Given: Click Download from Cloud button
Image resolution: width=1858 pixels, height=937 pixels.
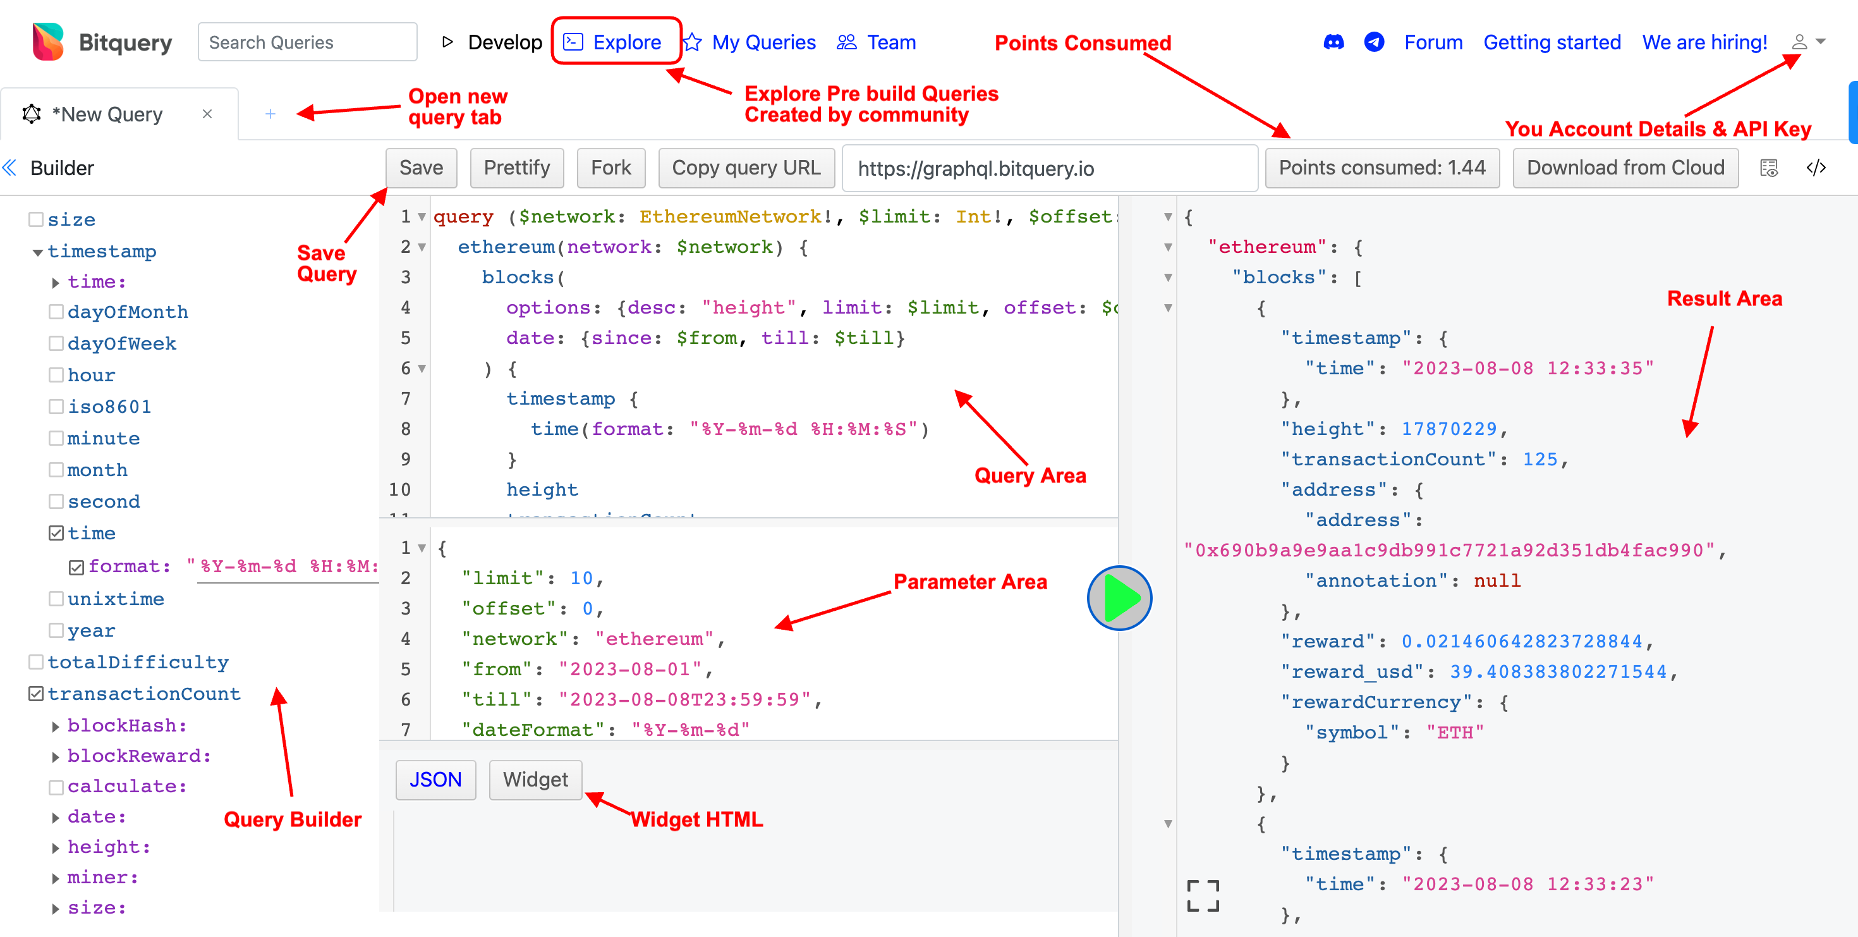Looking at the screenshot, I should 1625,168.
